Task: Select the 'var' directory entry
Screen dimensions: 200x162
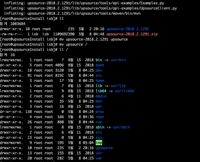Action: click(x=99, y=158)
